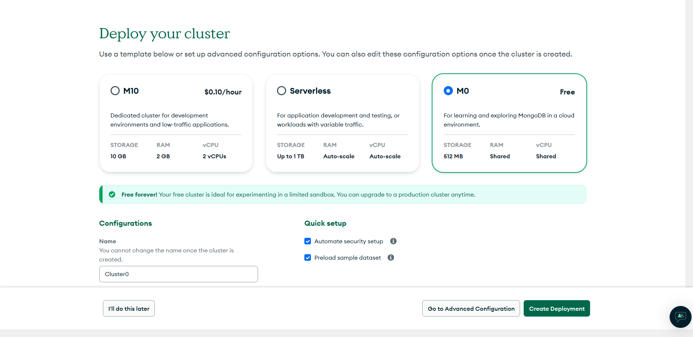Image resolution: width=693 pixels, height=337 pixels.
Task: Click the Configurations section heading
Action: pyautogui.click(x=126, y=223)
